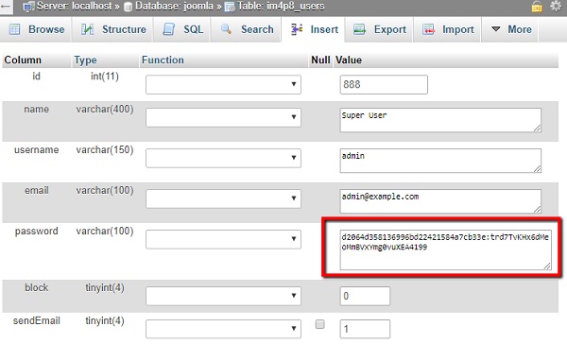Viewport: 567px width, 344px height.
Task: Click the username column label
Action: coord(36,149)
